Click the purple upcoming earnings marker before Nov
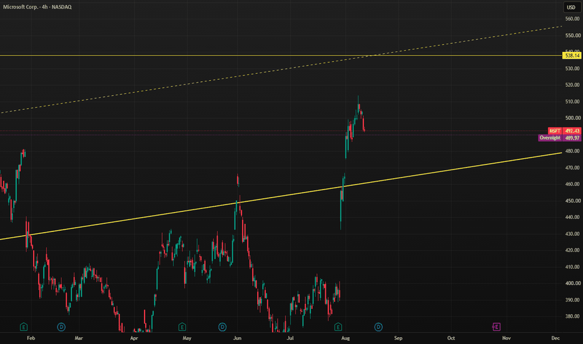The height and width of the screenshot is (344, 583). (496, 327)
